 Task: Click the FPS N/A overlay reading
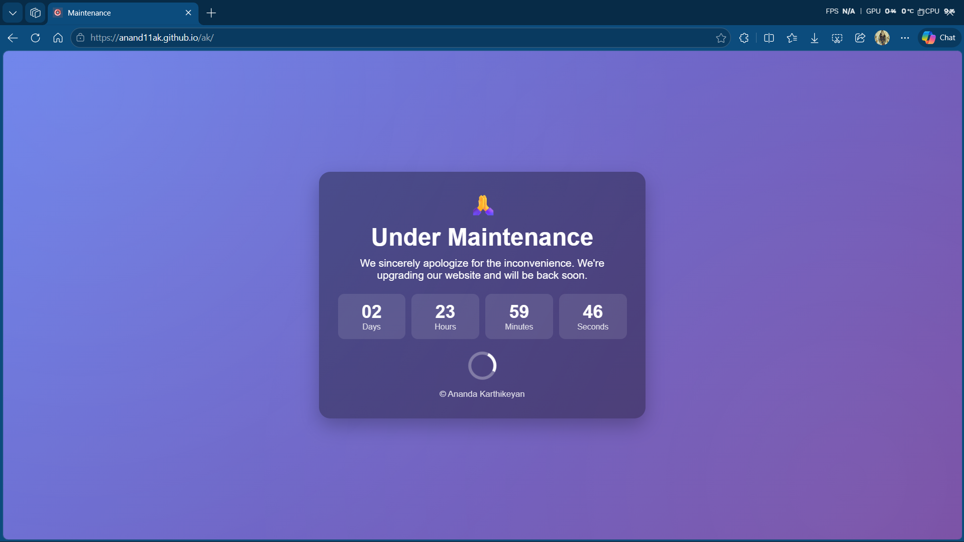point(840,11)
